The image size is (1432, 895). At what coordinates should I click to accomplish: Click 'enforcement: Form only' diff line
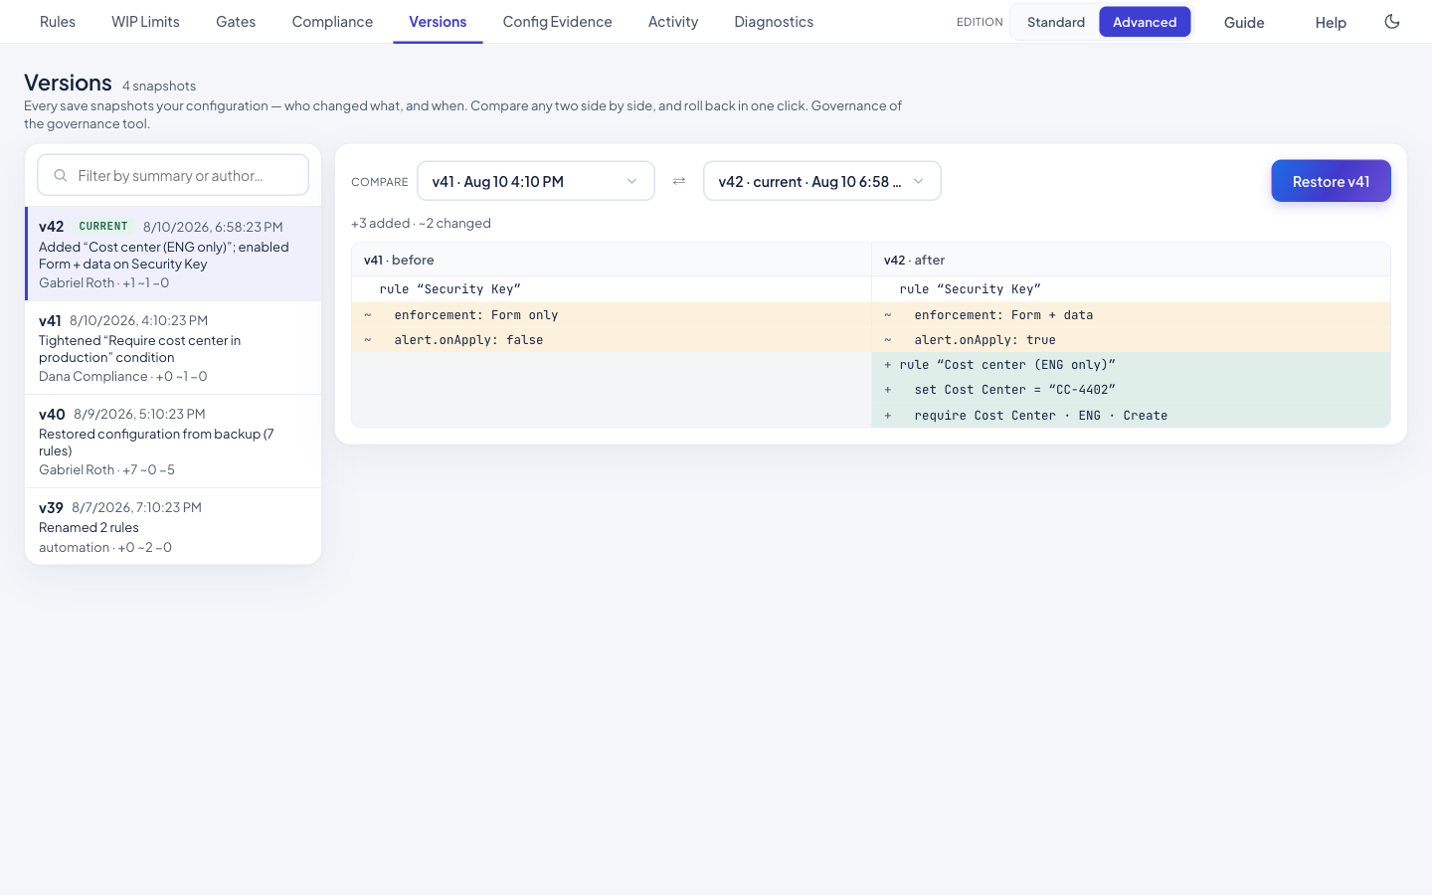coord(612,314)
